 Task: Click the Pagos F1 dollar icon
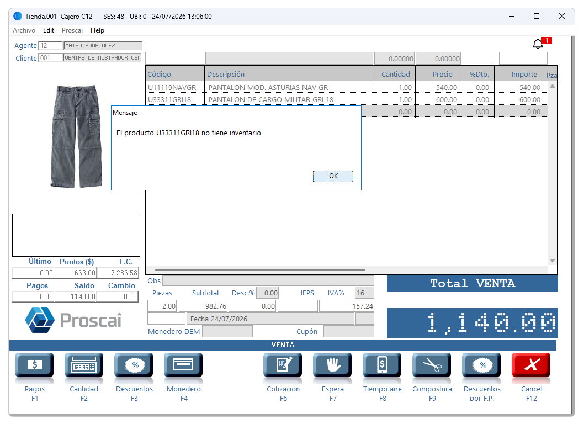point(34,365)
